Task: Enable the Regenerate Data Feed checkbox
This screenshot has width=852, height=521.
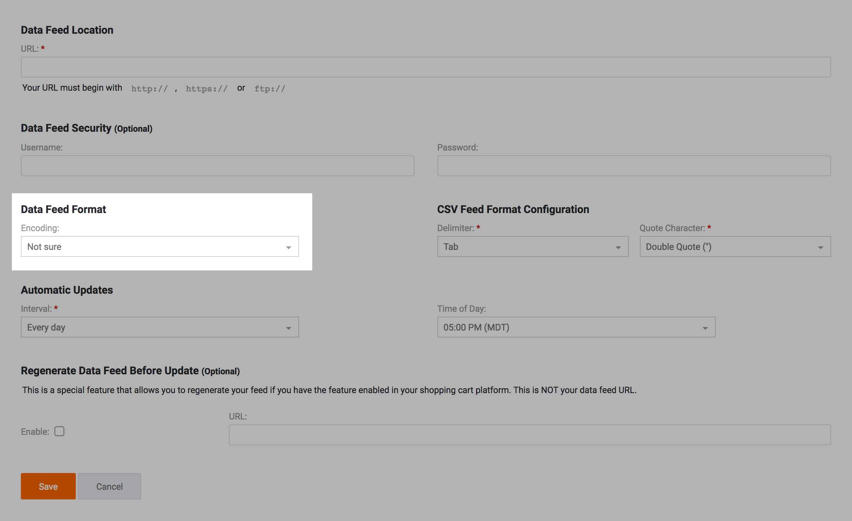Action: pyautogui.click(x=59, y=431)
